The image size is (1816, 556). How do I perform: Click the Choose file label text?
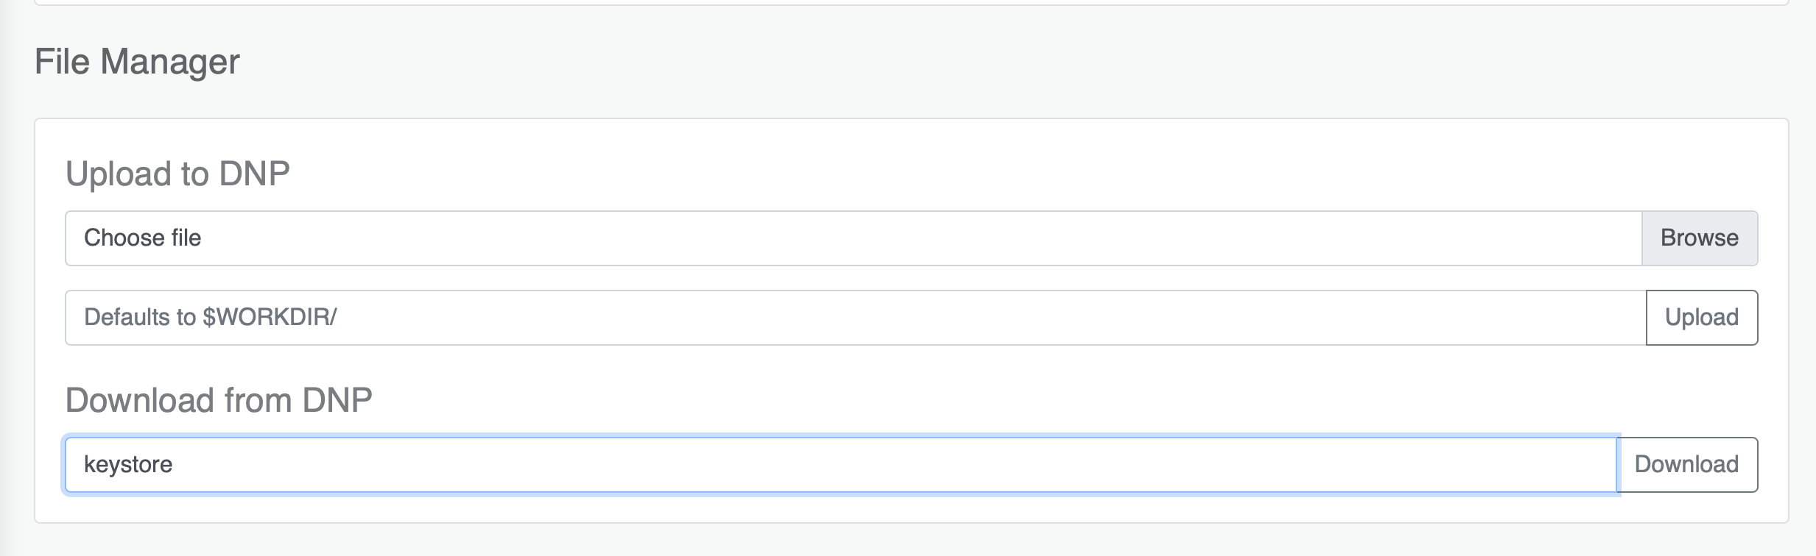click(142, 238)
